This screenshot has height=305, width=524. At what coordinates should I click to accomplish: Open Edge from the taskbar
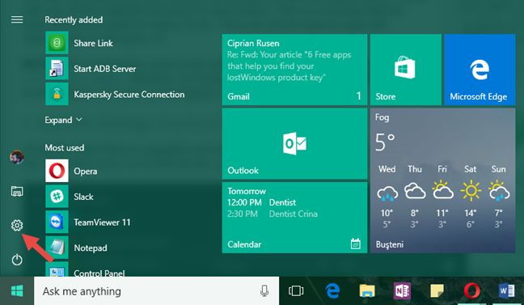pyautogui.click(x=332, y=291)
